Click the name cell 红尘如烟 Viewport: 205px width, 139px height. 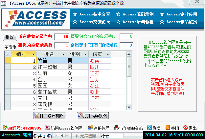(x=51, y=67)
